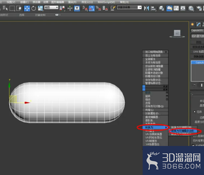
Task: Toggle the Keyboard Shortcut Override button
Action: [77, 8]
